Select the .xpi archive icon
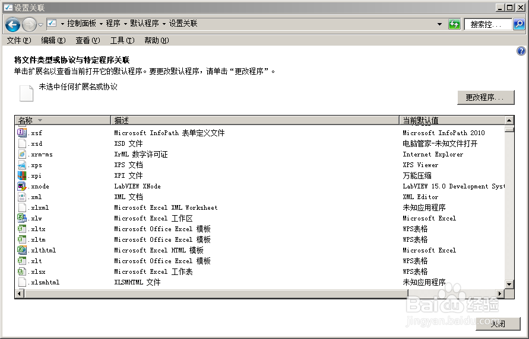 pyautogui.click(x=22, y=175)
